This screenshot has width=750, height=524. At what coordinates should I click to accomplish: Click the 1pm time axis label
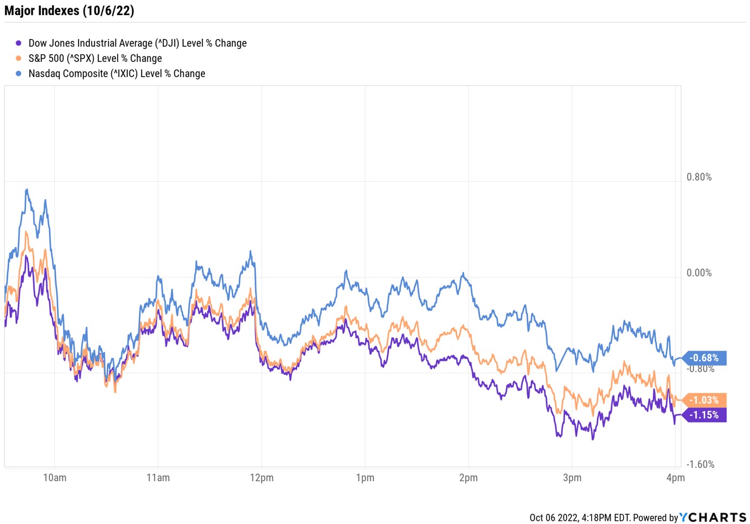tap(365, 478)
